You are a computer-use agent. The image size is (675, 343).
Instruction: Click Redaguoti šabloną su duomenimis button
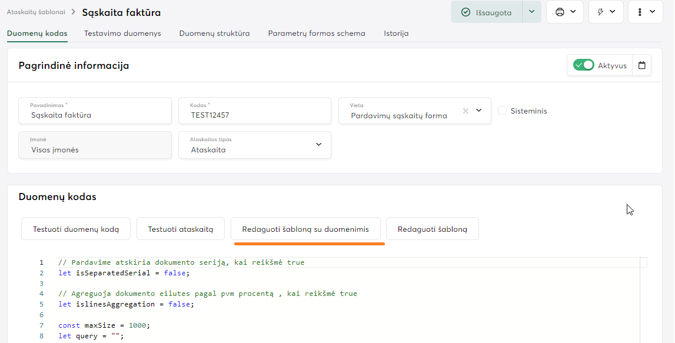[305, 229]
